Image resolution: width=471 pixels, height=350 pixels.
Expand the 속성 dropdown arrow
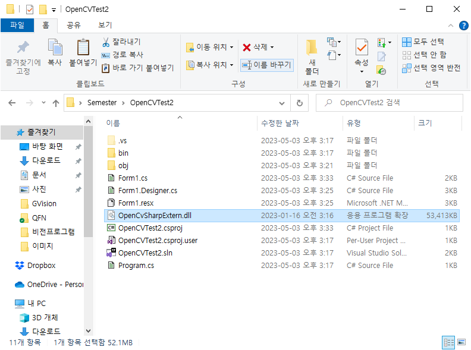pyautogui.click(x=362, y=71)
